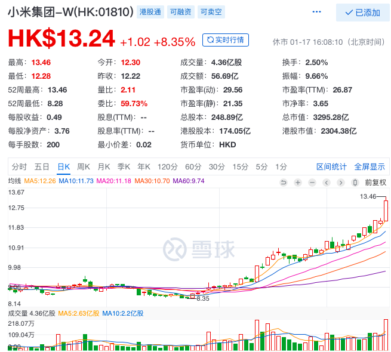
Task: Open the three-dot more options menu
Action: click(x=316, y=12)
